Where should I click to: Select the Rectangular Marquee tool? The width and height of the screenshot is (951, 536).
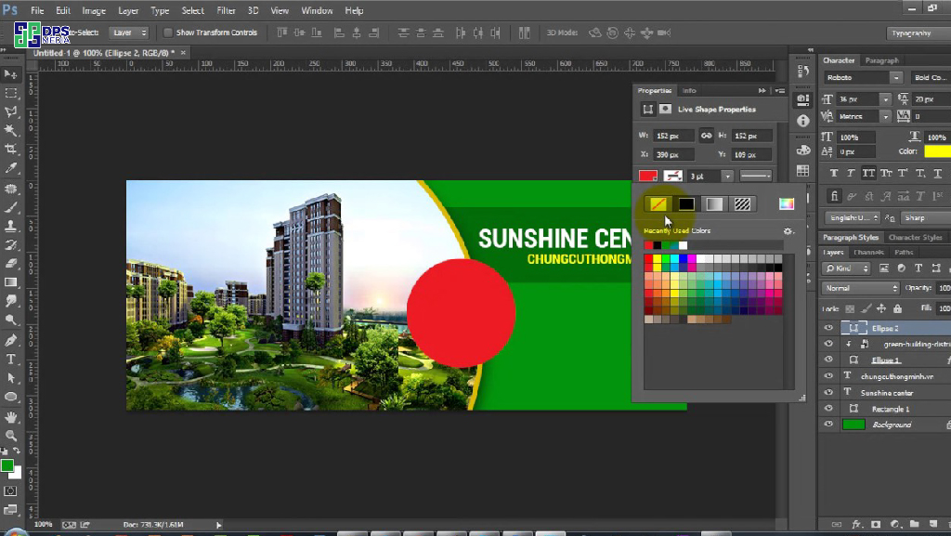[11, 93]
